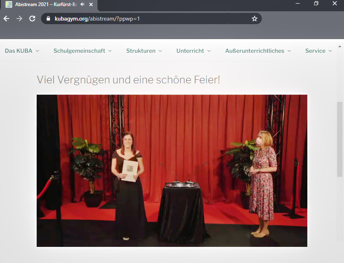Open the Das KUBA menu

[22, 51]
